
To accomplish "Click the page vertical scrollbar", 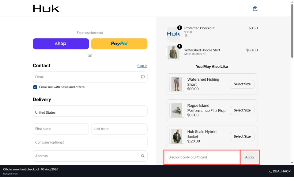I will [x=292, y=31].
